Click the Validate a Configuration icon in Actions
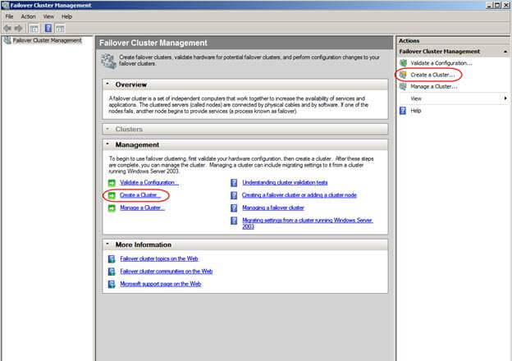Screen dimensions: 512x361 point(403,63)
